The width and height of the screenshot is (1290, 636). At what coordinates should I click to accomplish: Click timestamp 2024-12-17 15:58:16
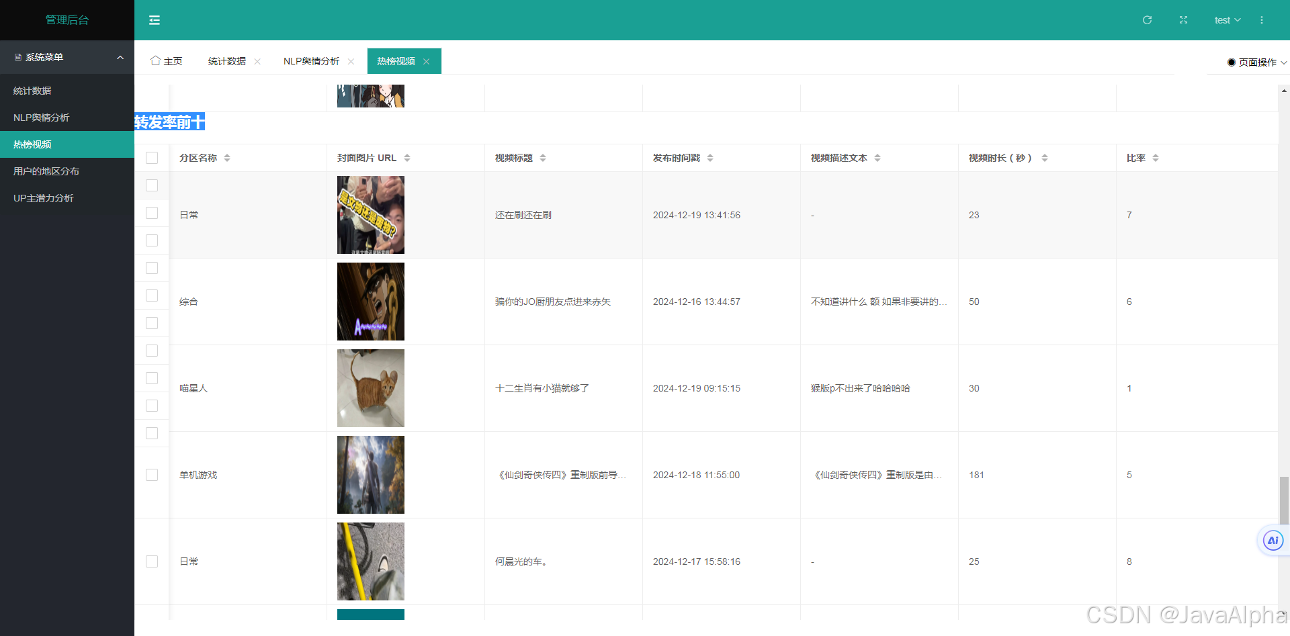tap(697, 561)
